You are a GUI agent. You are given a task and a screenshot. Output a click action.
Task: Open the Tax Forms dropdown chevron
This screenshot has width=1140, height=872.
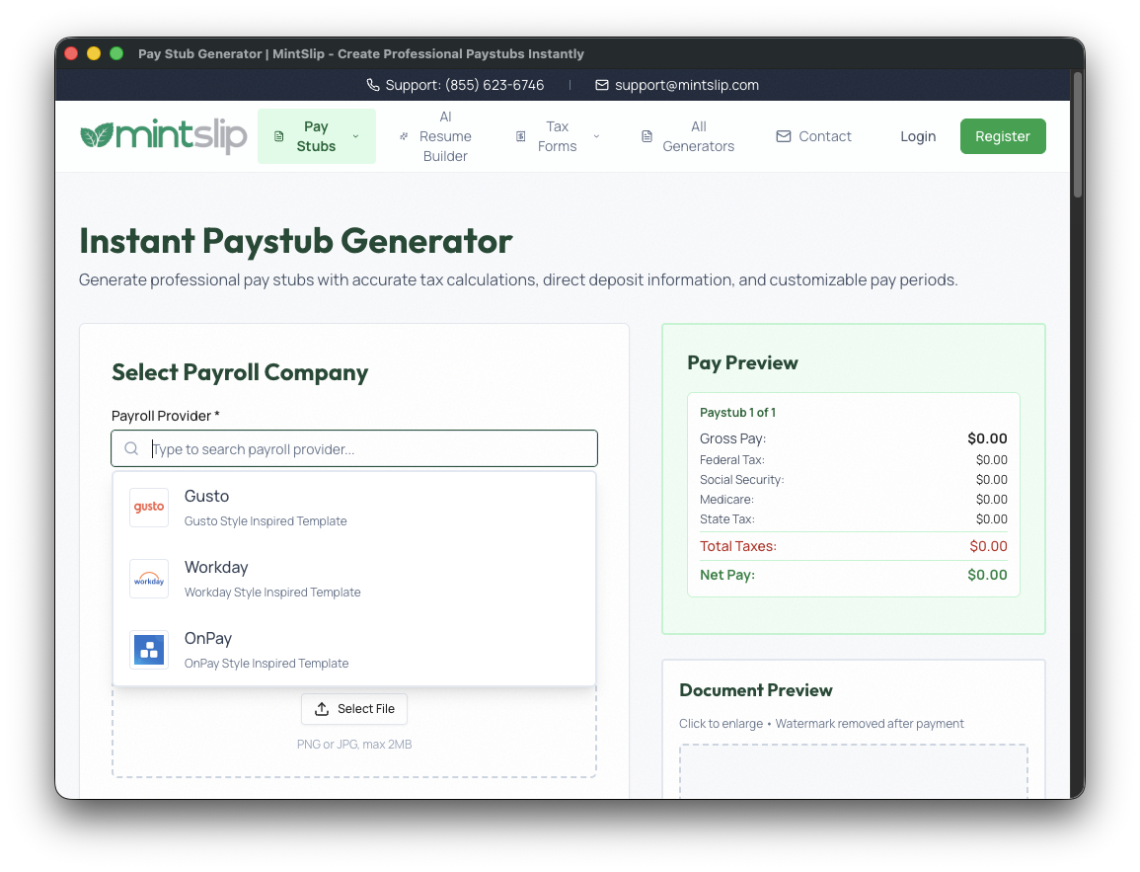pos(596,136)
